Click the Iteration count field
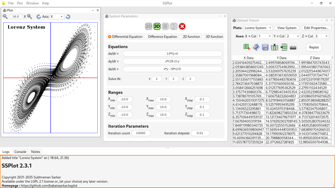 pos(141,133)
